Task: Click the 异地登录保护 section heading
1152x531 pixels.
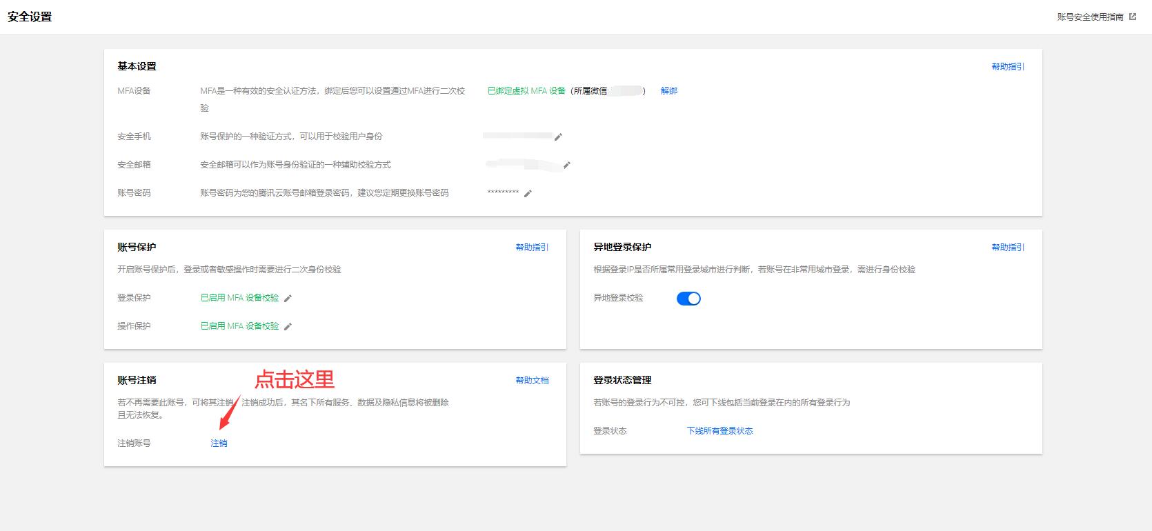Action: pyautogui.click(x=622, y=247)
